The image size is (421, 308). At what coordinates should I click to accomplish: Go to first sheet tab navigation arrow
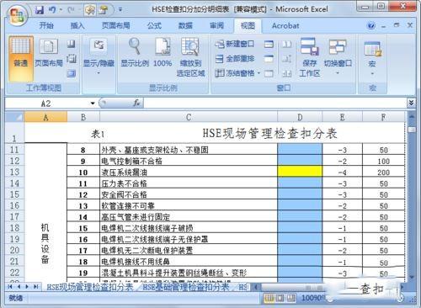(x=10, y=287)
